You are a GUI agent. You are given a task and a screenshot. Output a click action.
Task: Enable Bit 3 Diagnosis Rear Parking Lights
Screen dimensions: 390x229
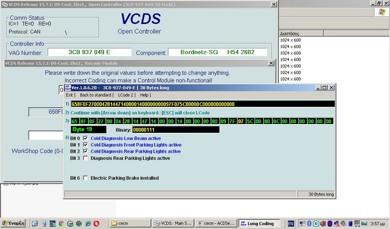(85, 158)
